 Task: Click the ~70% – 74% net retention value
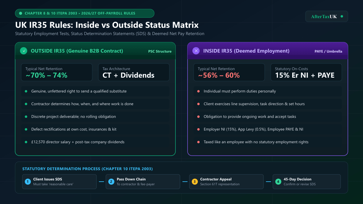[46, 75]
